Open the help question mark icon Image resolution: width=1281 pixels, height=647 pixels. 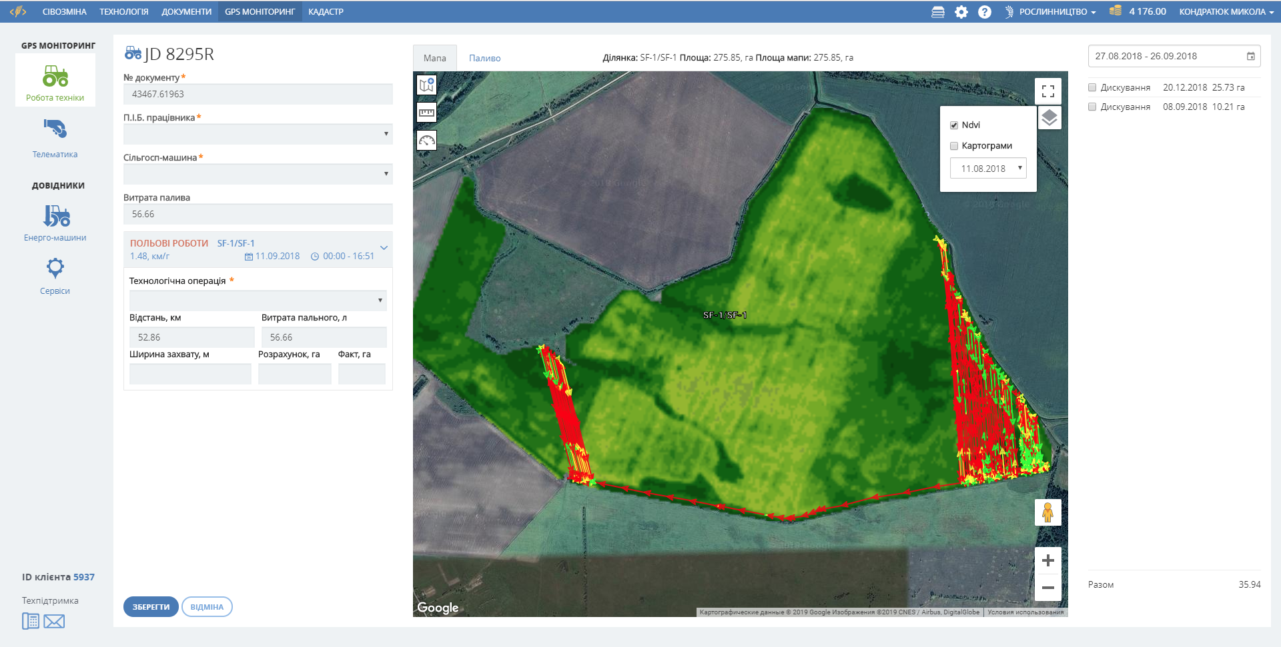(x=984, y=12)
